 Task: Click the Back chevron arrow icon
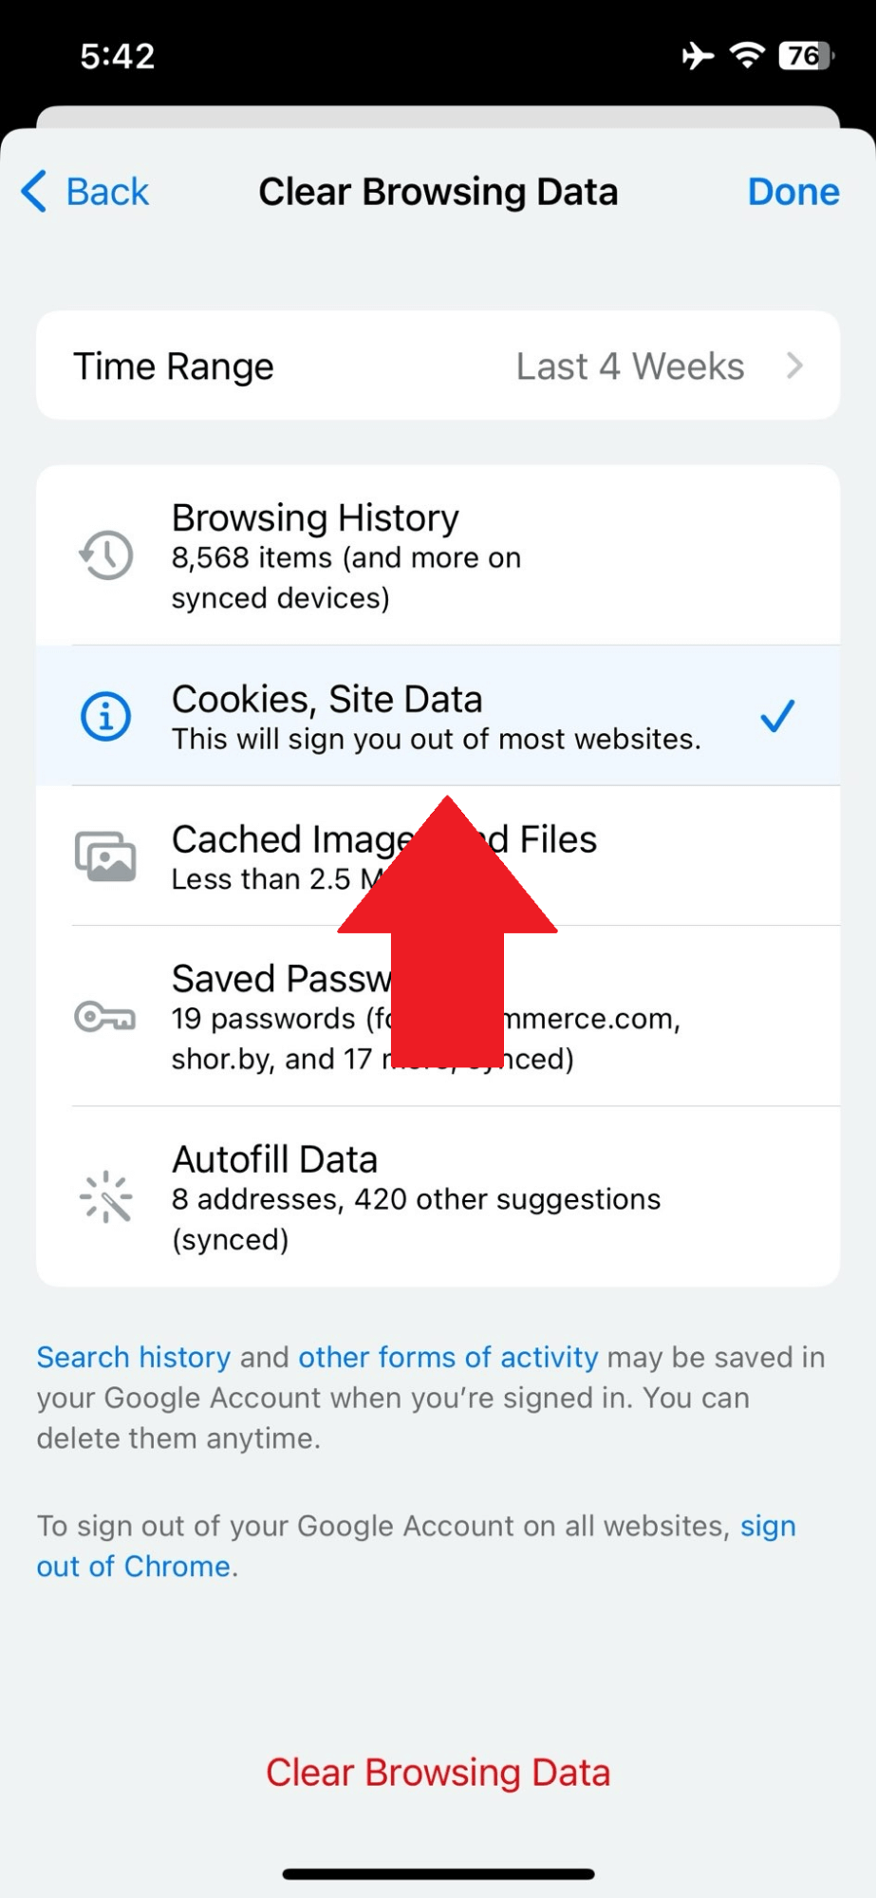tap(31, 191)
